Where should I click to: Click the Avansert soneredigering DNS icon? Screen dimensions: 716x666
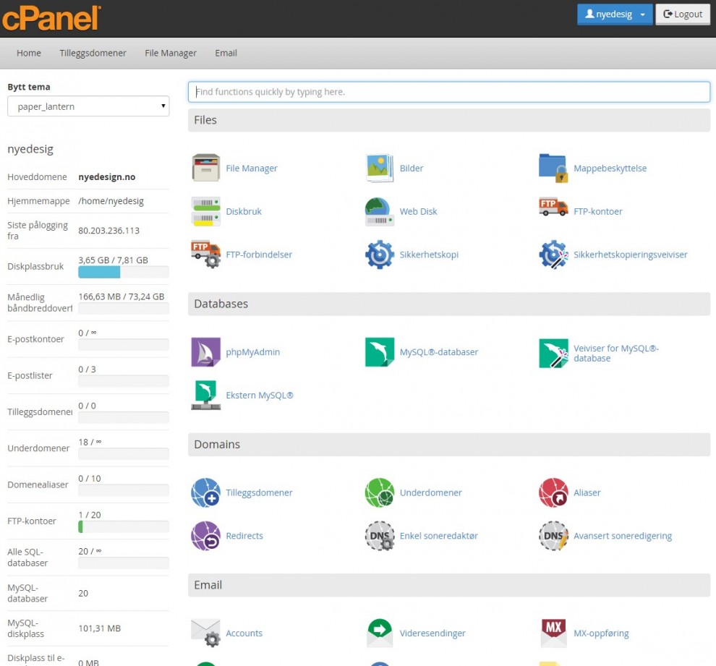pyautogui.click(x=553, y=536)
